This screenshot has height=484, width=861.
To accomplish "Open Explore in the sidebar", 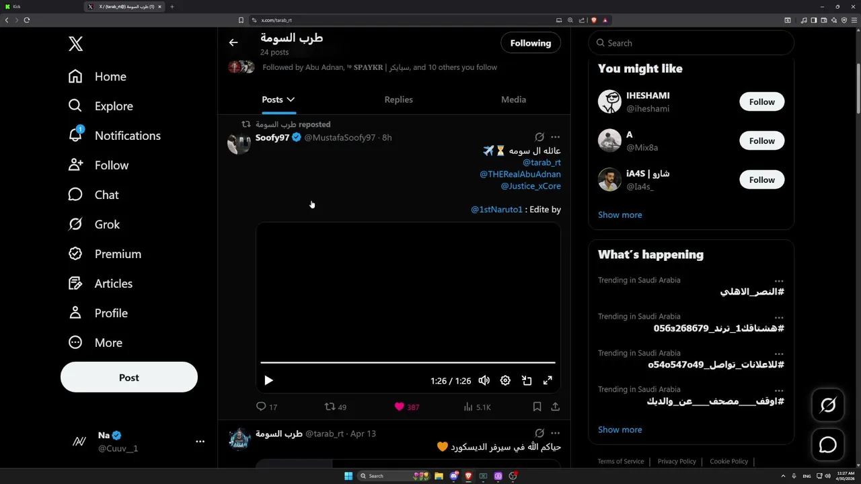I will pos(101,106).
